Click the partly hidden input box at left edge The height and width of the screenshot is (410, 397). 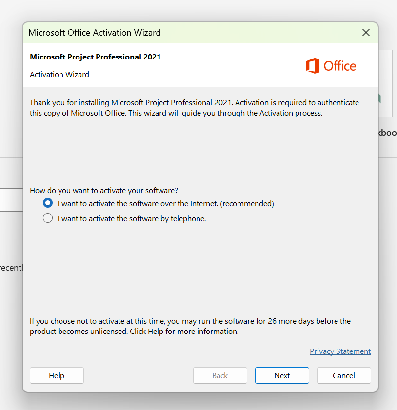pos(11,200)
